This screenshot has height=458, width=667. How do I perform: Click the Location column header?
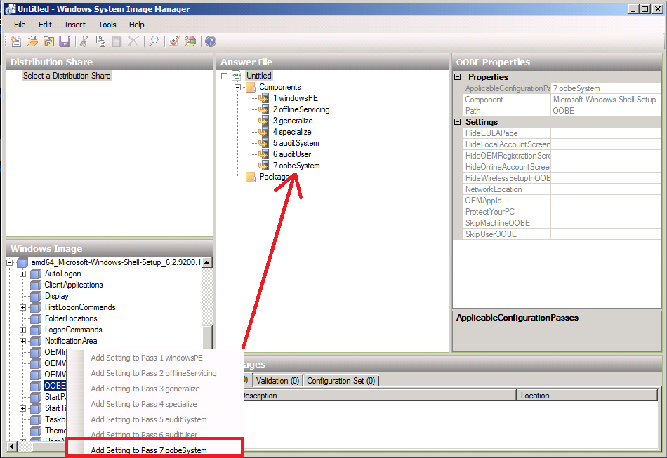pyautogui.click(x=587, y=396)
